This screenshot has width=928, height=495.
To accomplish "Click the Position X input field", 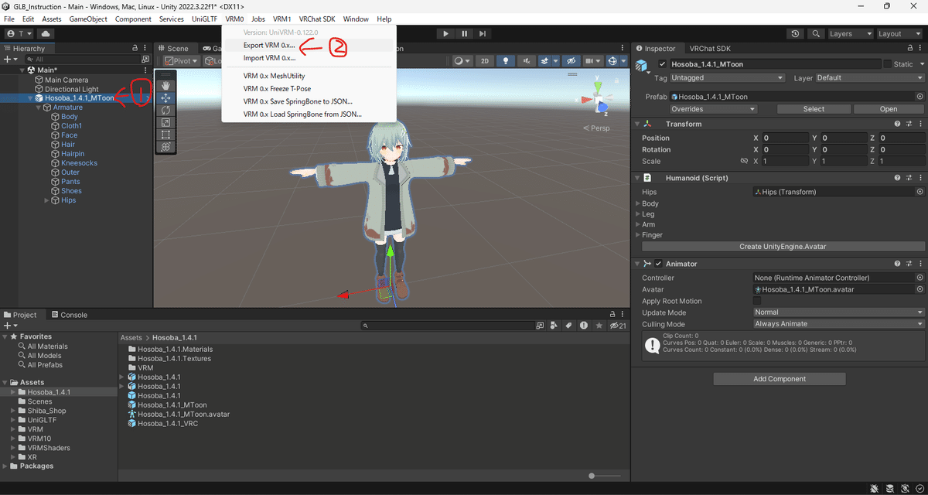I will point(785,138).
